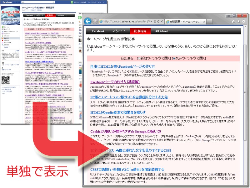
Task: Open the IE Tools gear icon
Action: 244,21
